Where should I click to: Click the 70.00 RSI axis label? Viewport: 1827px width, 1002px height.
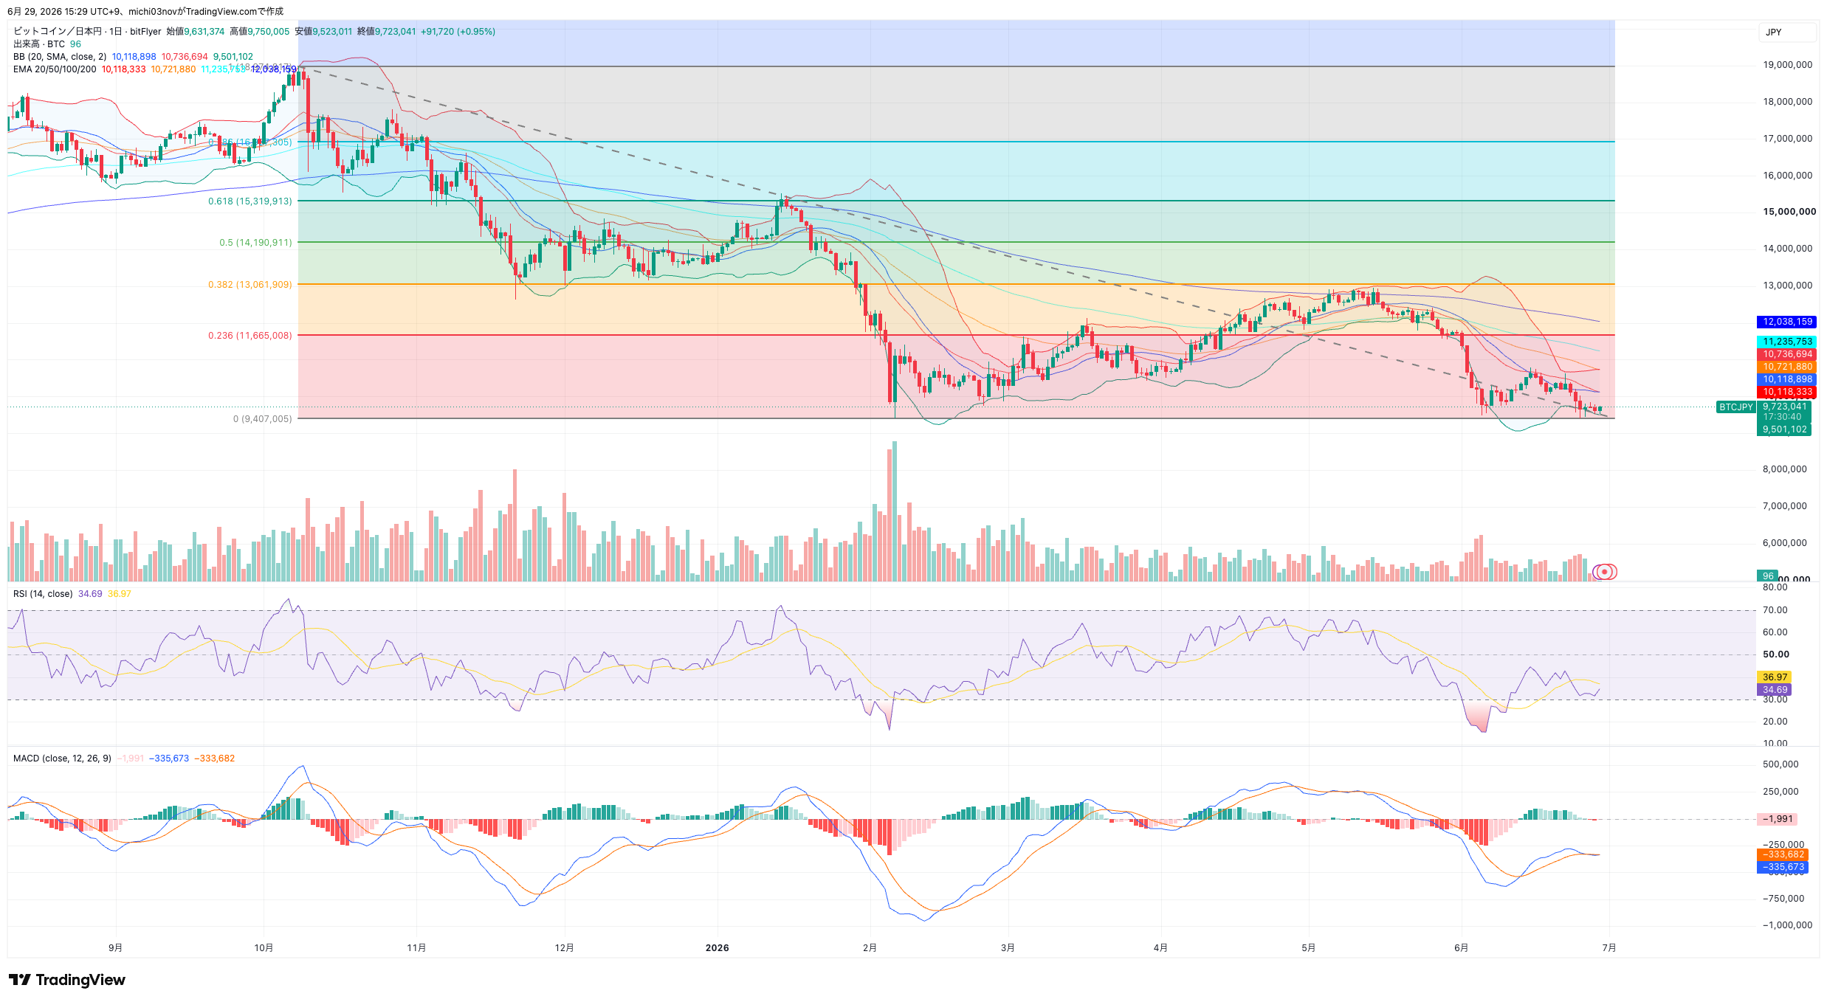[x=1775, y=610]
